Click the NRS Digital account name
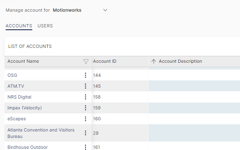This screenshot has height=150, width=240. pos(19,97)
